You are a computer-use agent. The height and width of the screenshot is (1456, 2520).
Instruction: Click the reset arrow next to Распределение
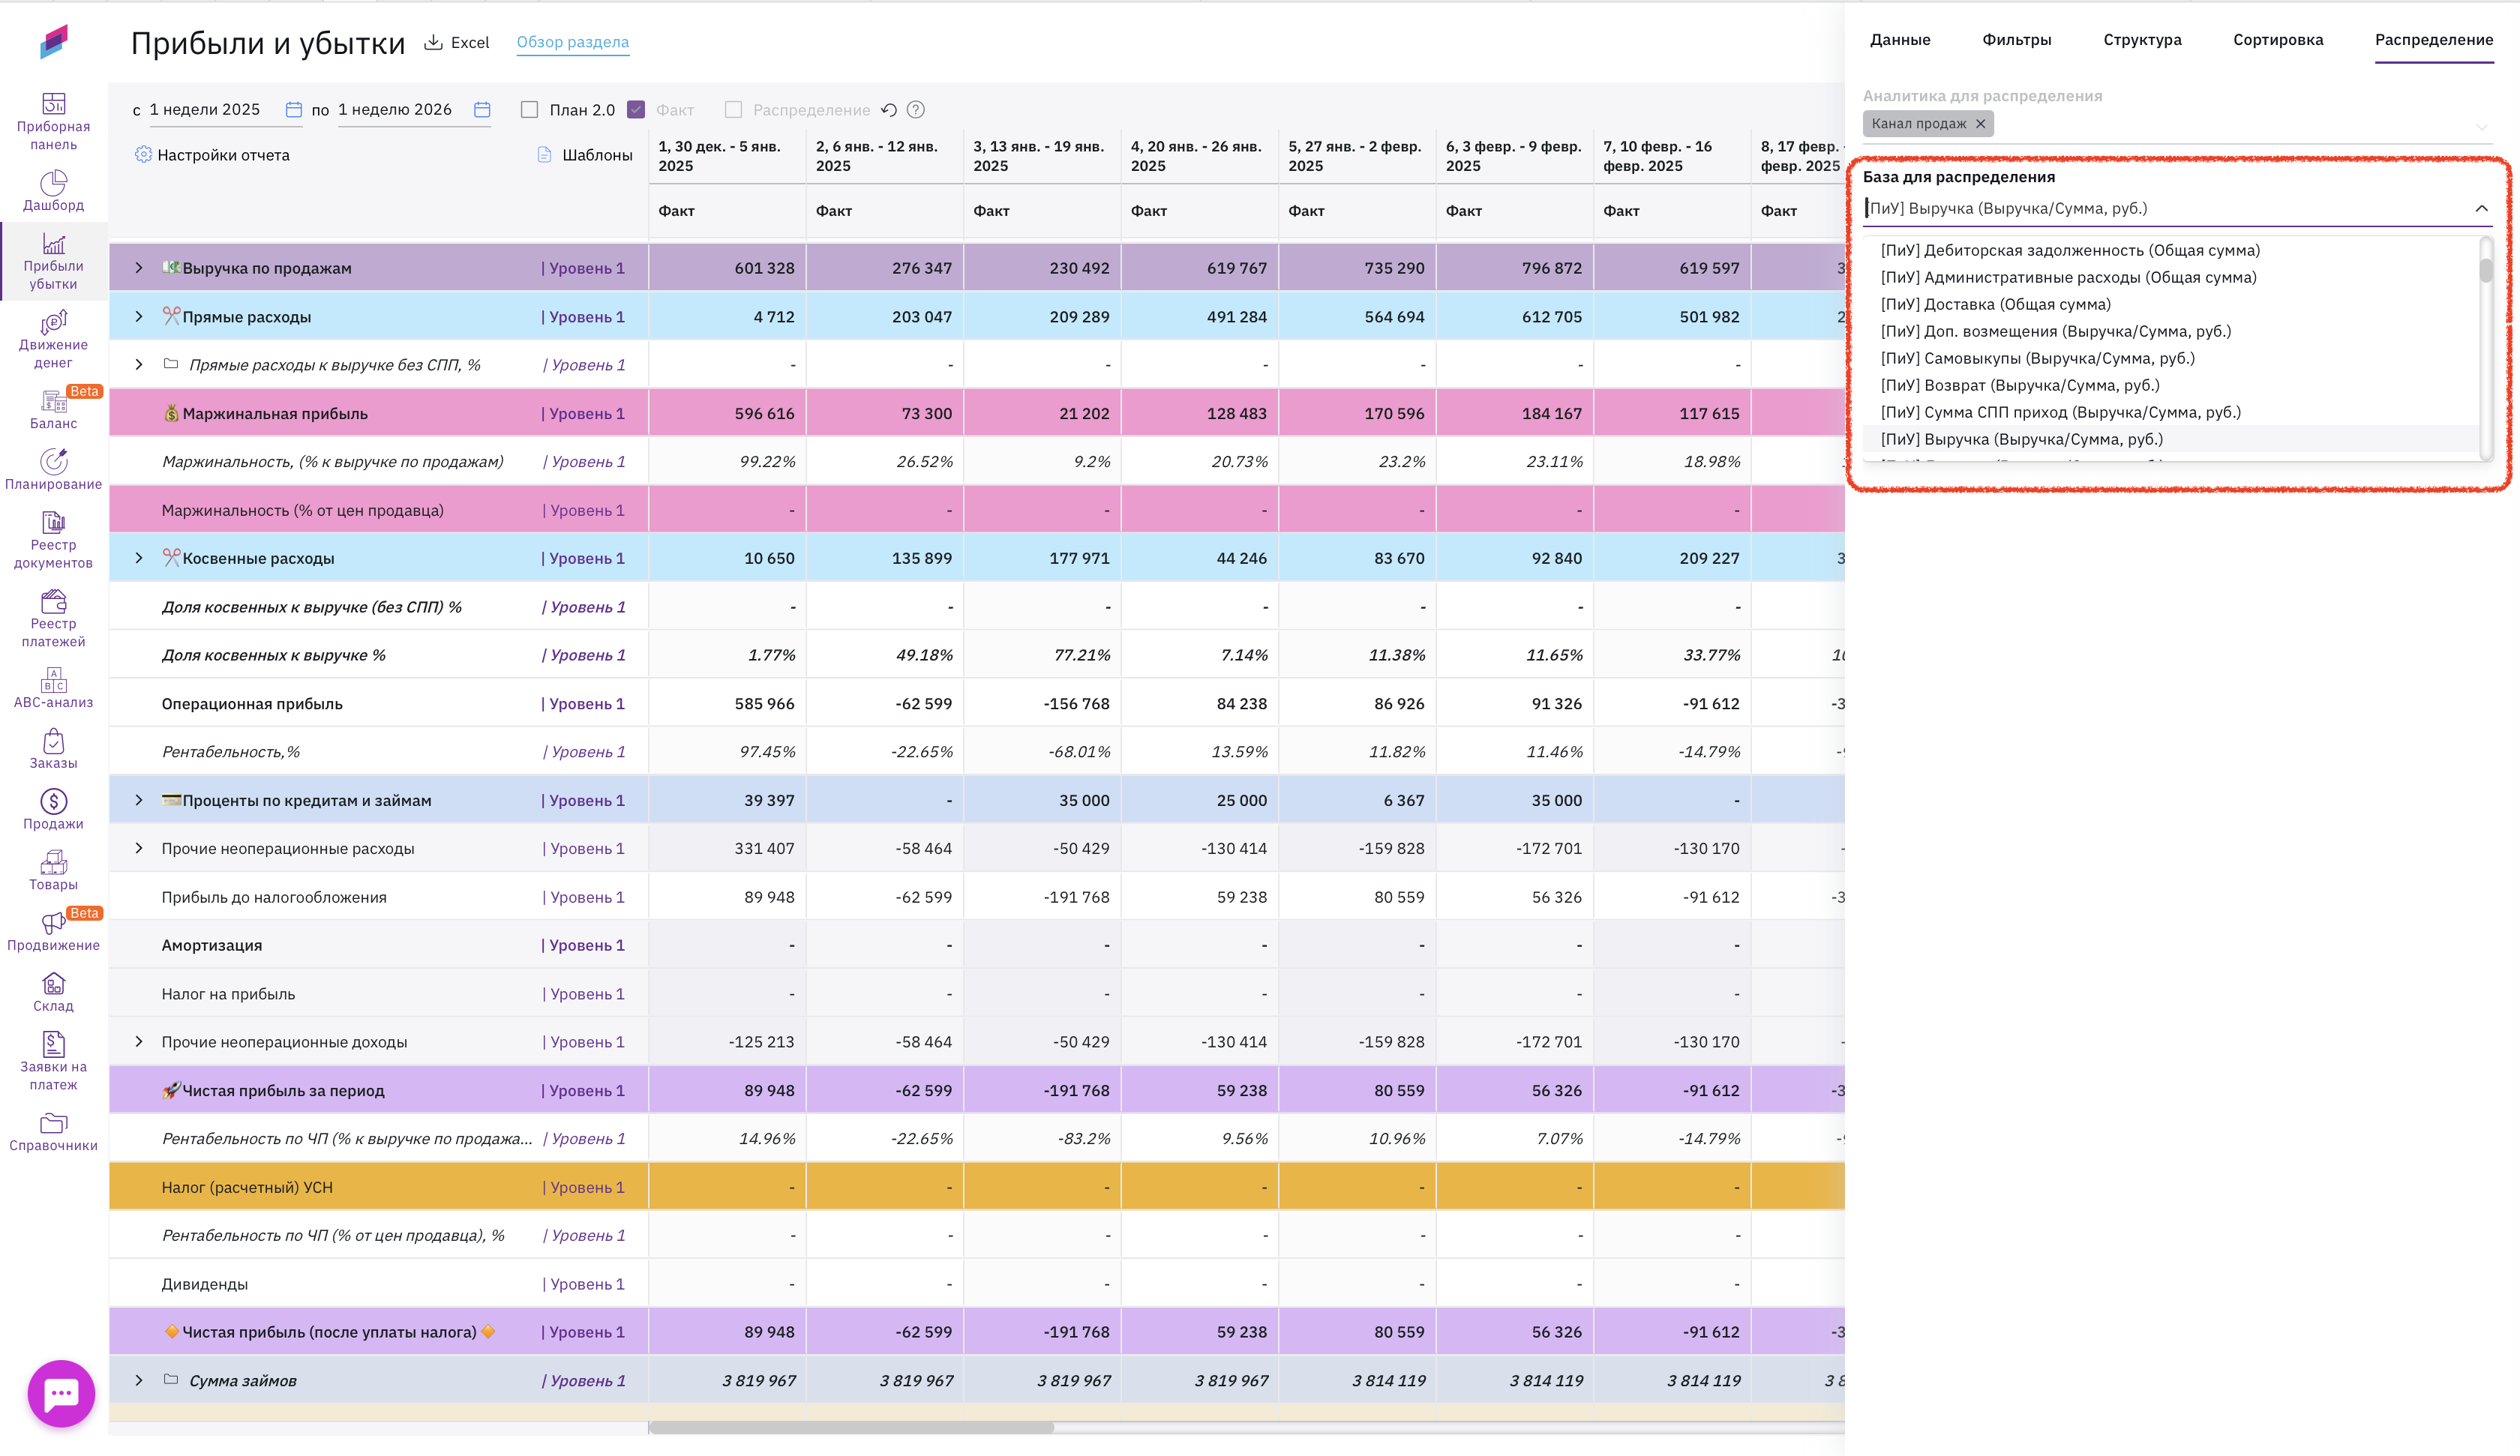[889, 110]
